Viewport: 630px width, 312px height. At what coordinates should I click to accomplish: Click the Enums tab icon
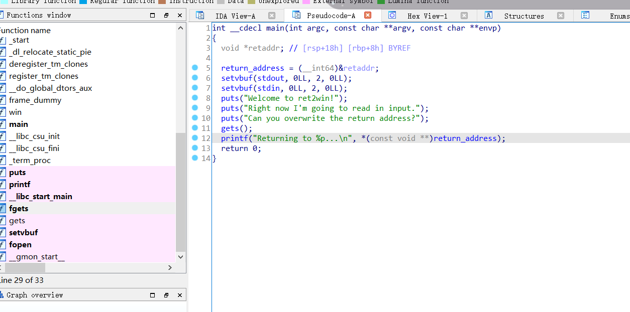click(585, 15)
